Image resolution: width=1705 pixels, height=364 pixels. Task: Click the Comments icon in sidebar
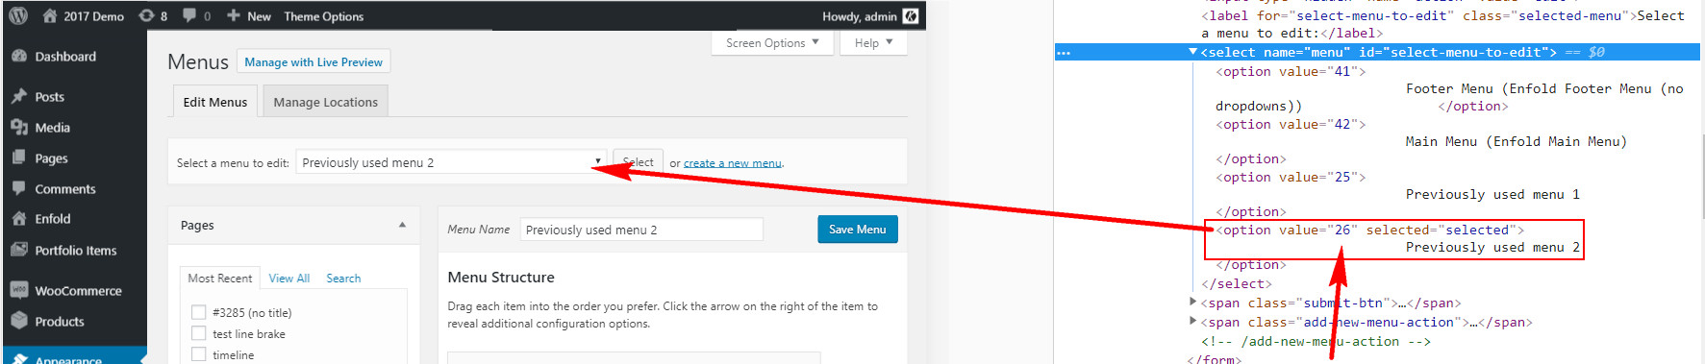click(19, 188)
